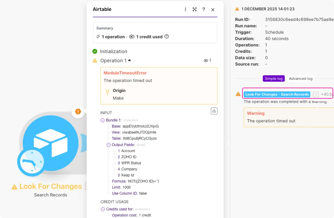
Task: Collapse the Output Fields array
Action: click(x=108, y=145)
